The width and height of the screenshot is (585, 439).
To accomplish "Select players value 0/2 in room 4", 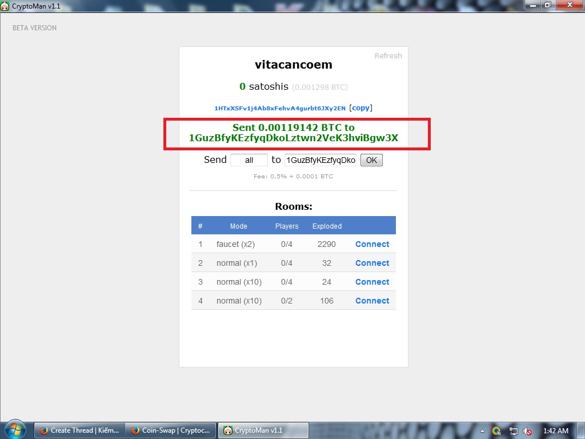I will (x=287, y=301).
